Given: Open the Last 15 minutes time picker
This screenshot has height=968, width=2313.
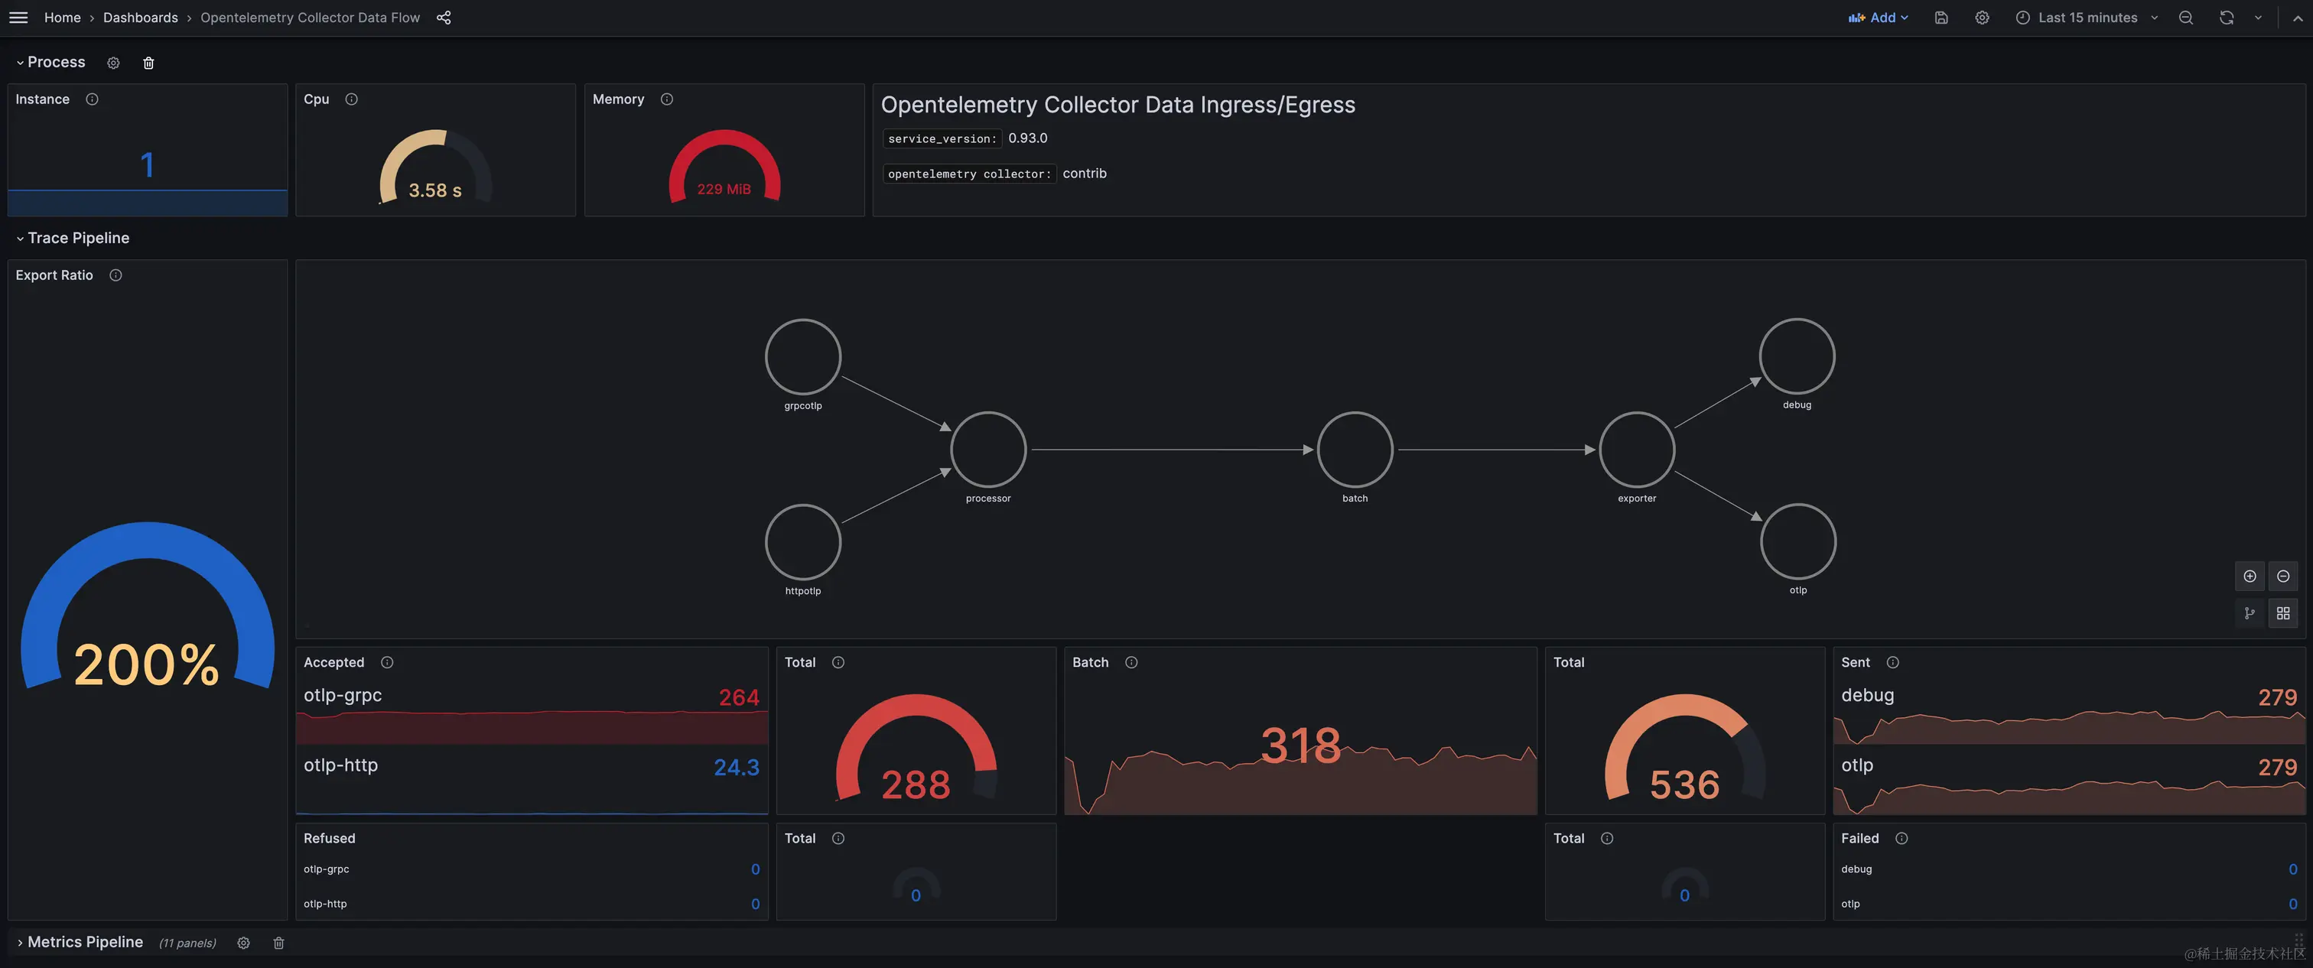Looking at the screenshot, I should (x=2087, y=17).
